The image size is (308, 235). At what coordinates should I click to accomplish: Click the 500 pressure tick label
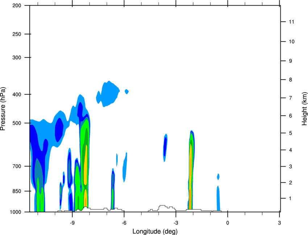click(x=17, y=123)
